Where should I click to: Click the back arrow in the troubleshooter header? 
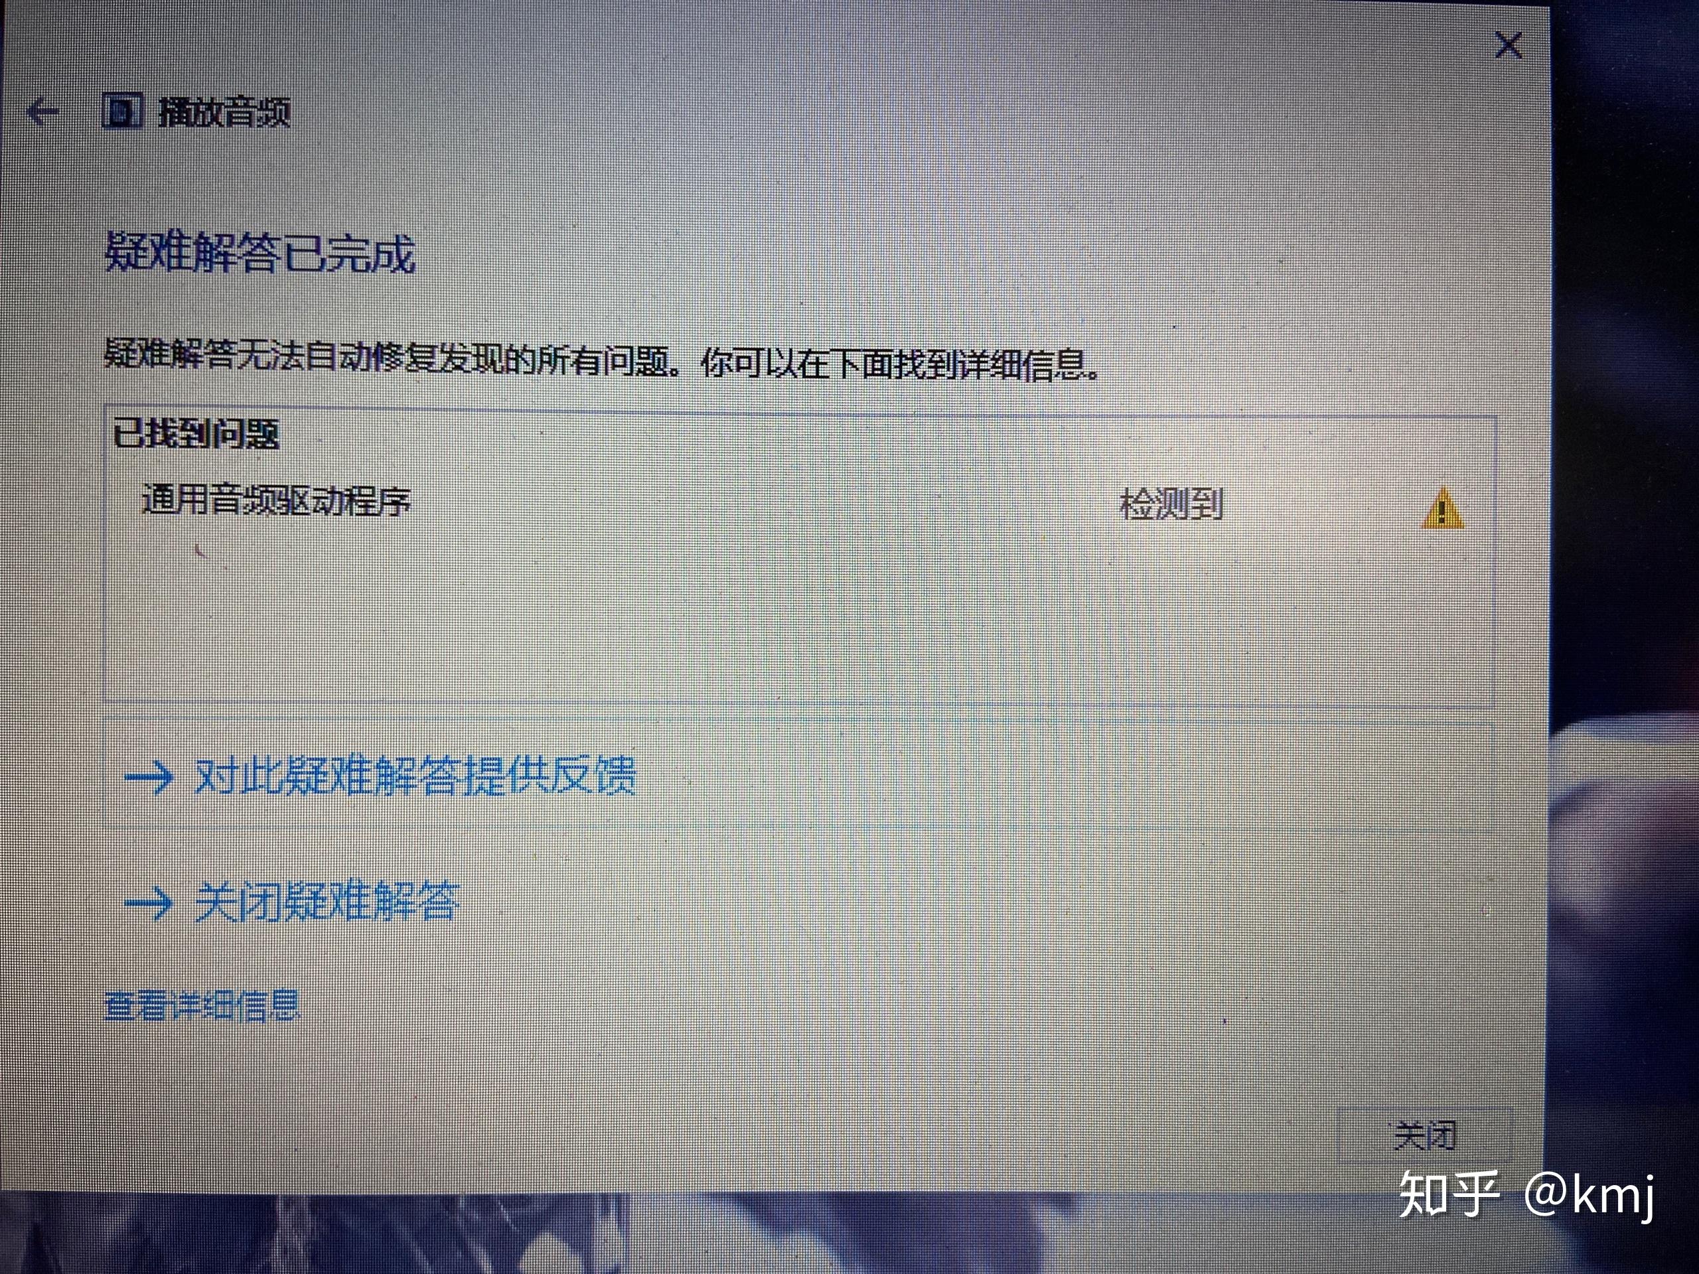[43, 113]
